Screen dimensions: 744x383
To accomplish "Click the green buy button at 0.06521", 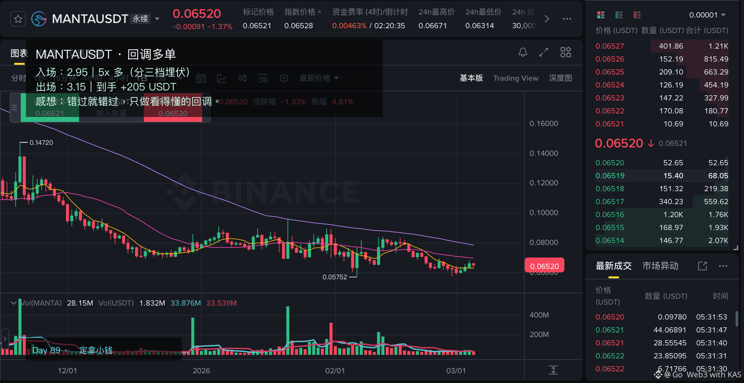I will tap(50, 108).
